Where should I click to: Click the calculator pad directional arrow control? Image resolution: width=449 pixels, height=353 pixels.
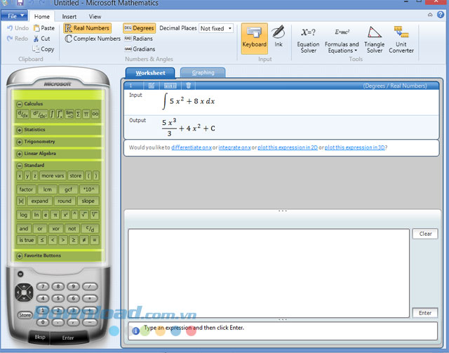[24, 292]
